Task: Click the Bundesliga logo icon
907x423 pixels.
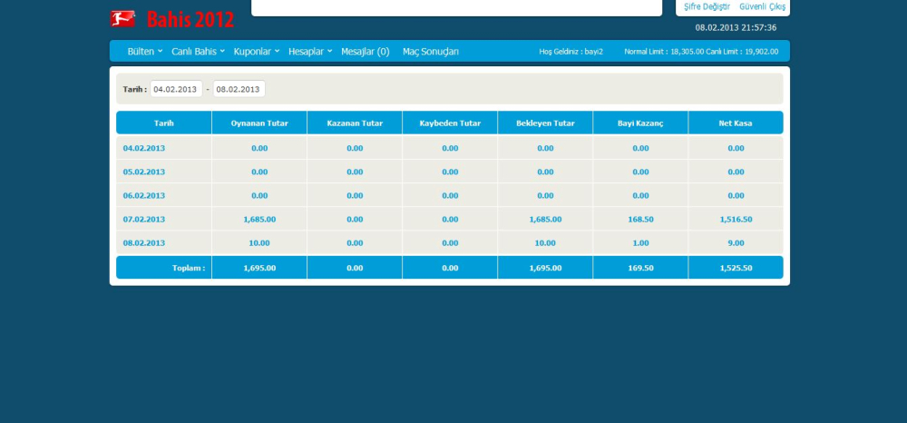Action: coord(122,18)
